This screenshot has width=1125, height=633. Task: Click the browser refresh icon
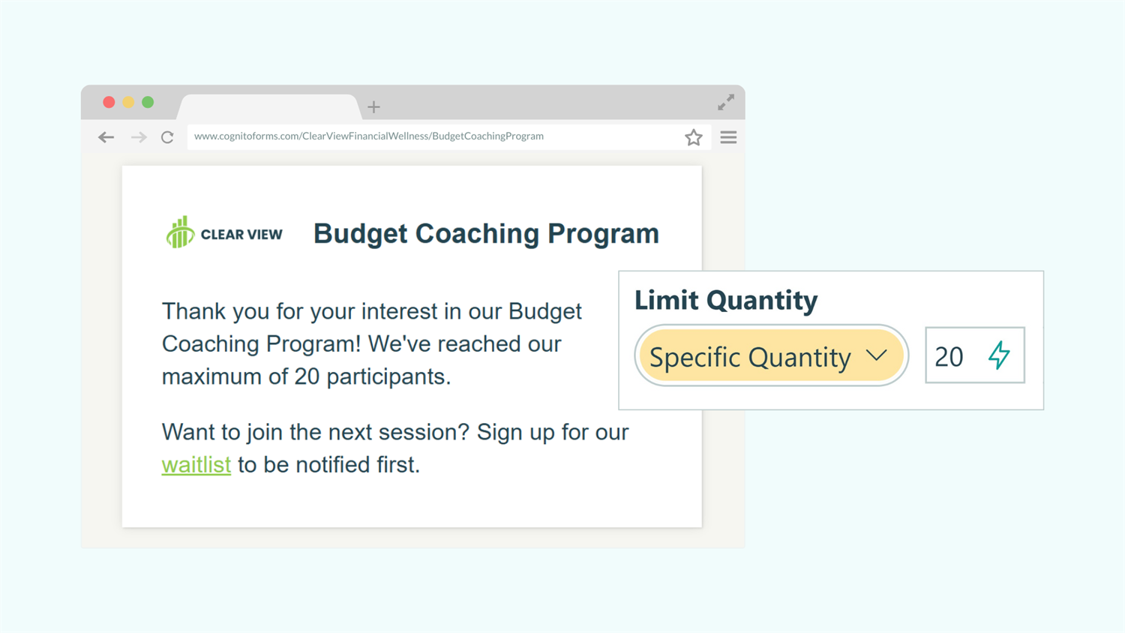pyautogui.click(x=166, y=136)
